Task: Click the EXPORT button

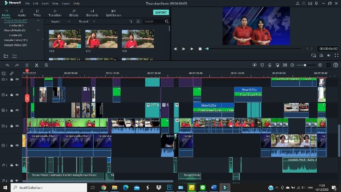Action: point(161,13)
